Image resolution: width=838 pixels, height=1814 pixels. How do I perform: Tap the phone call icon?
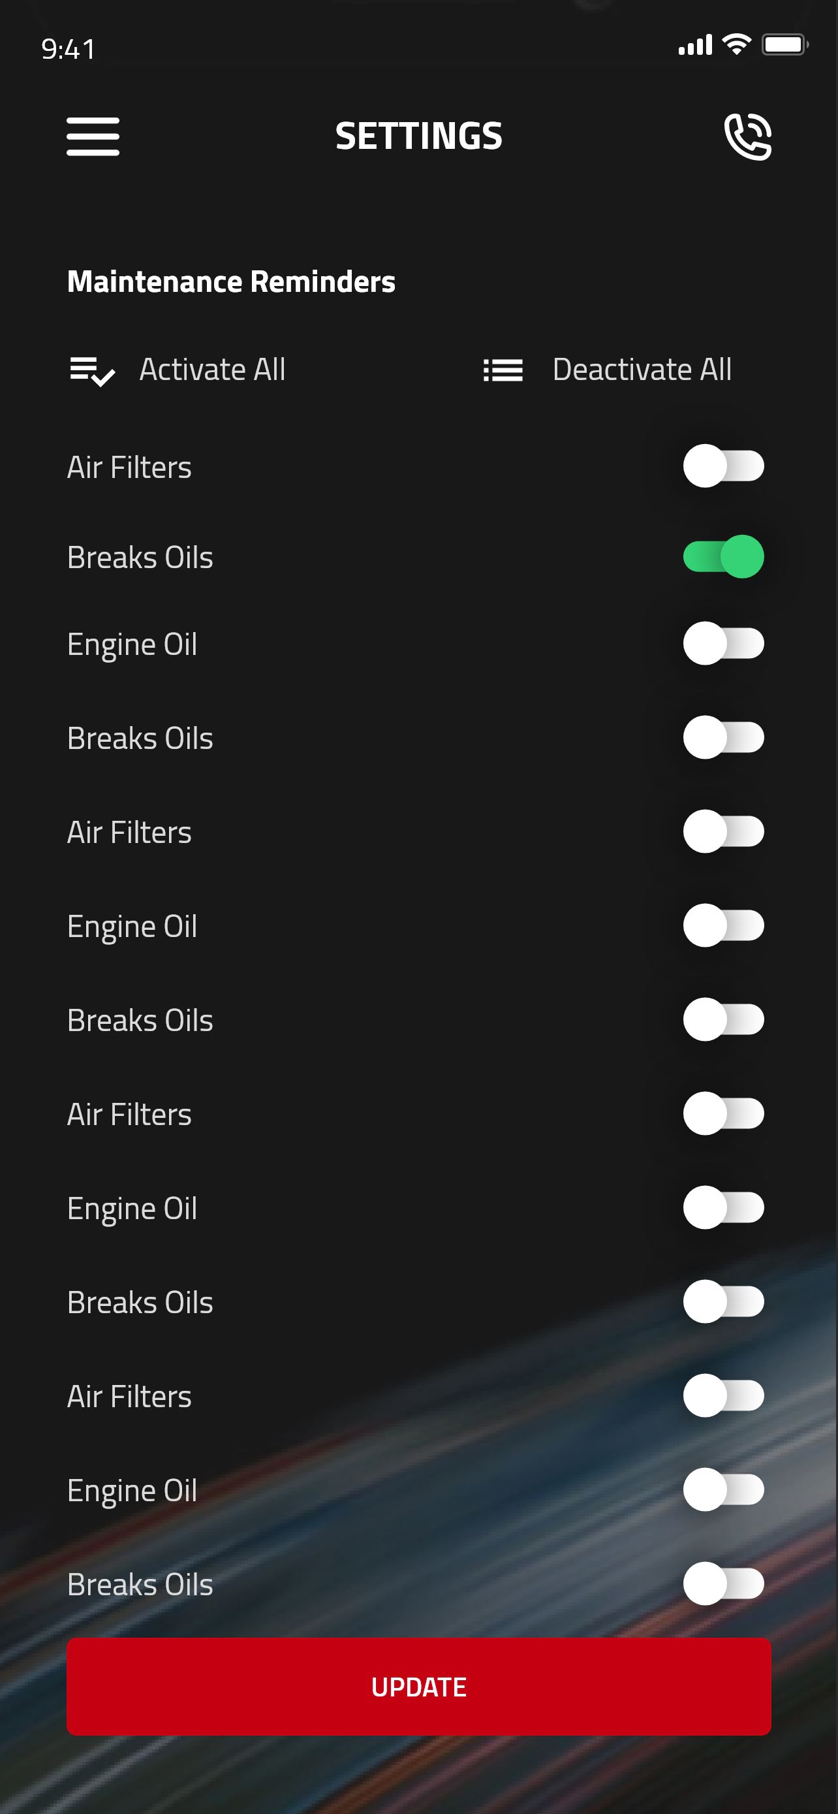[747, 136]
